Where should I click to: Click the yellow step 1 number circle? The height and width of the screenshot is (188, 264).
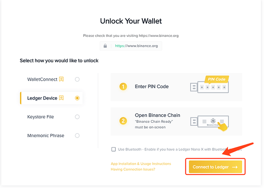pos(123,87)
